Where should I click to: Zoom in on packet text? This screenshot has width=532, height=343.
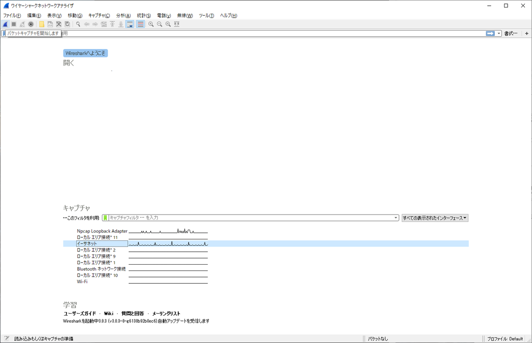pyautogui.click(x=151, y=24)
